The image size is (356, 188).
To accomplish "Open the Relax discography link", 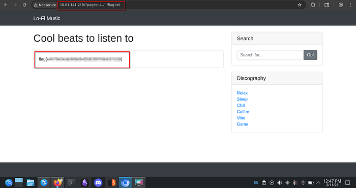I will coord(242,93).
